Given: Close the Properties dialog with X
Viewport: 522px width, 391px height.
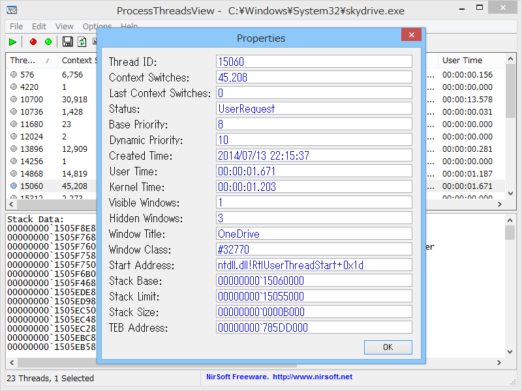Looking at the screenshot, I should [x=412, y=35].
